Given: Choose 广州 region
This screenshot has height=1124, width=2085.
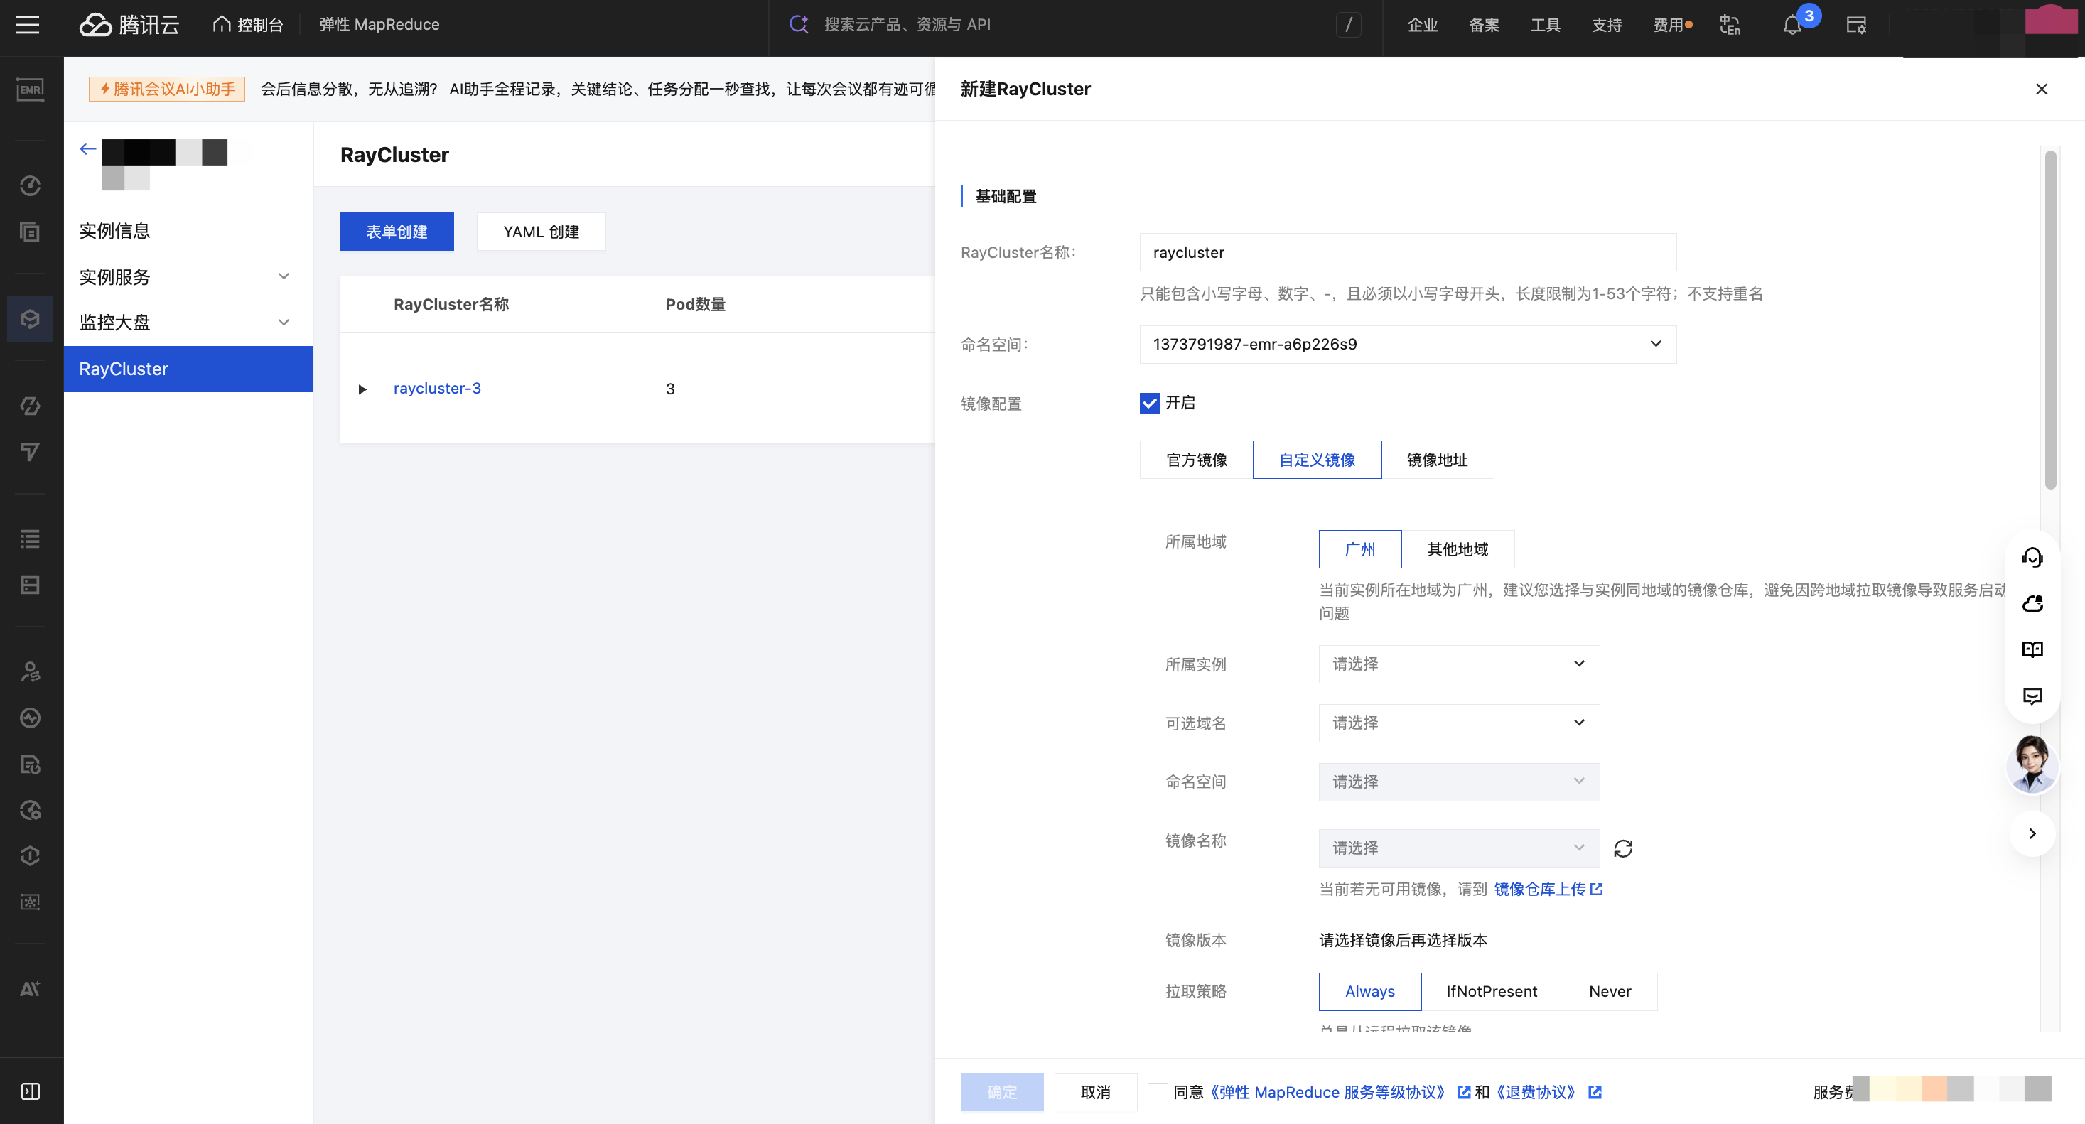Looking at the screenshot, I should click(1359, 549).
